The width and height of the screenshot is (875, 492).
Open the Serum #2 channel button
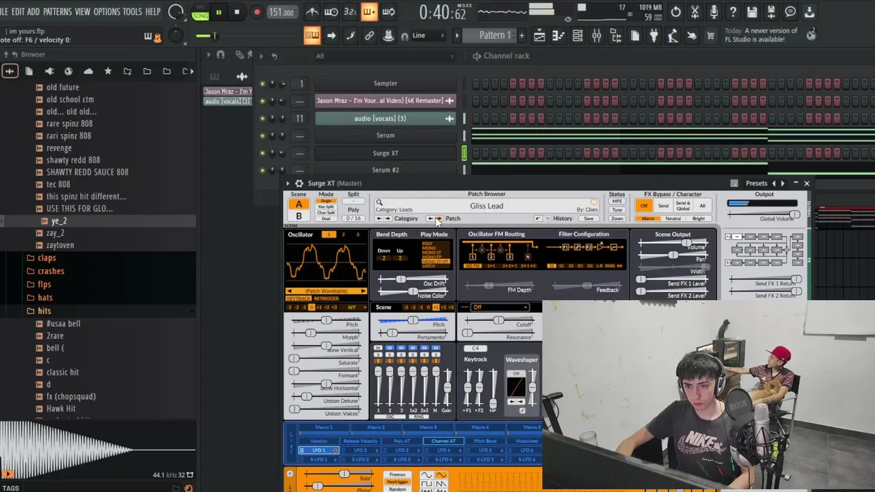(x=386, y=170)
